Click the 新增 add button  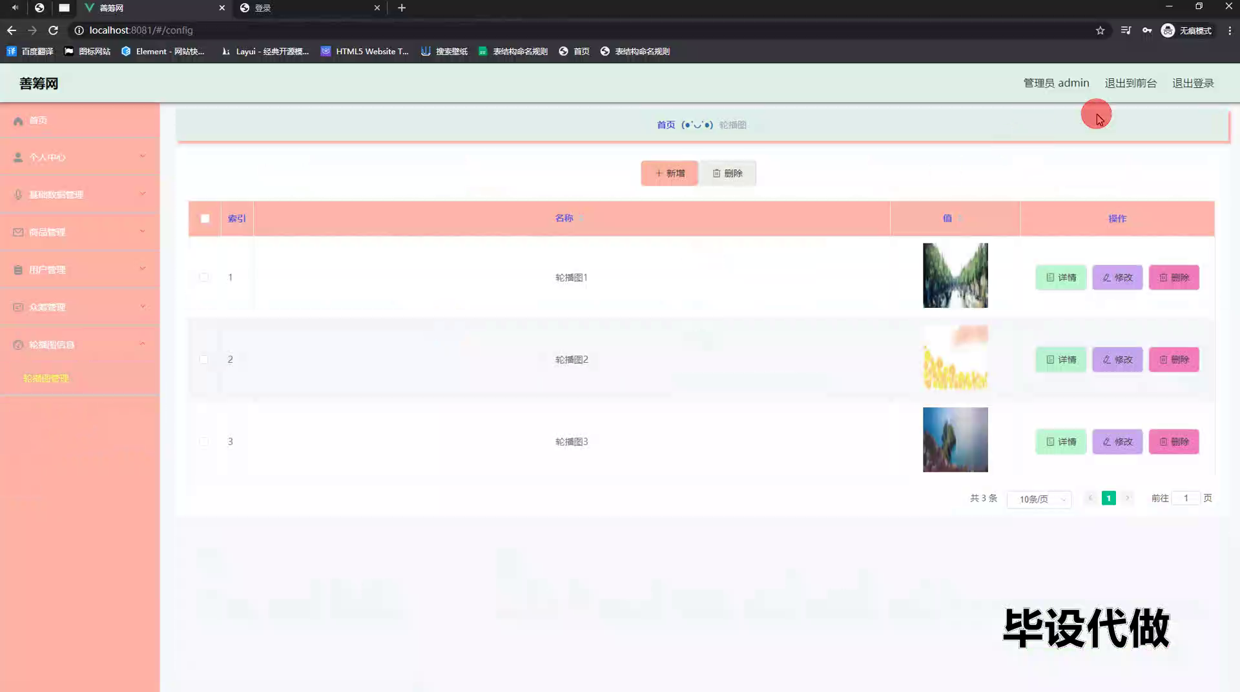coord(669,174)
